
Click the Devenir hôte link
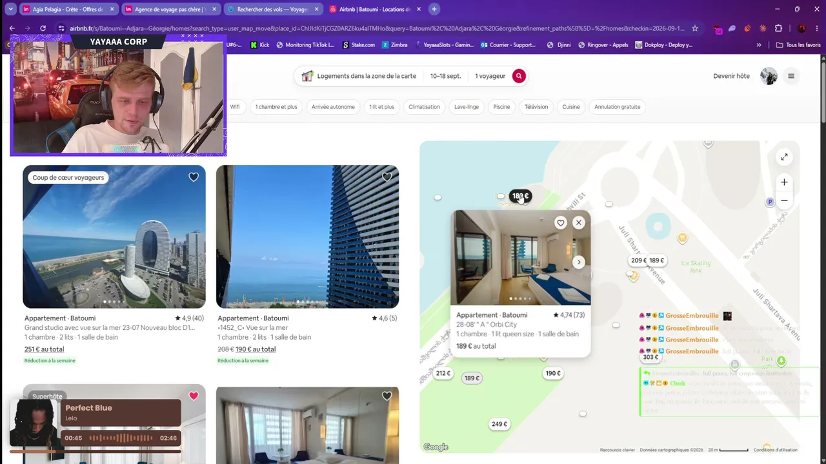[x=731, y=76]
